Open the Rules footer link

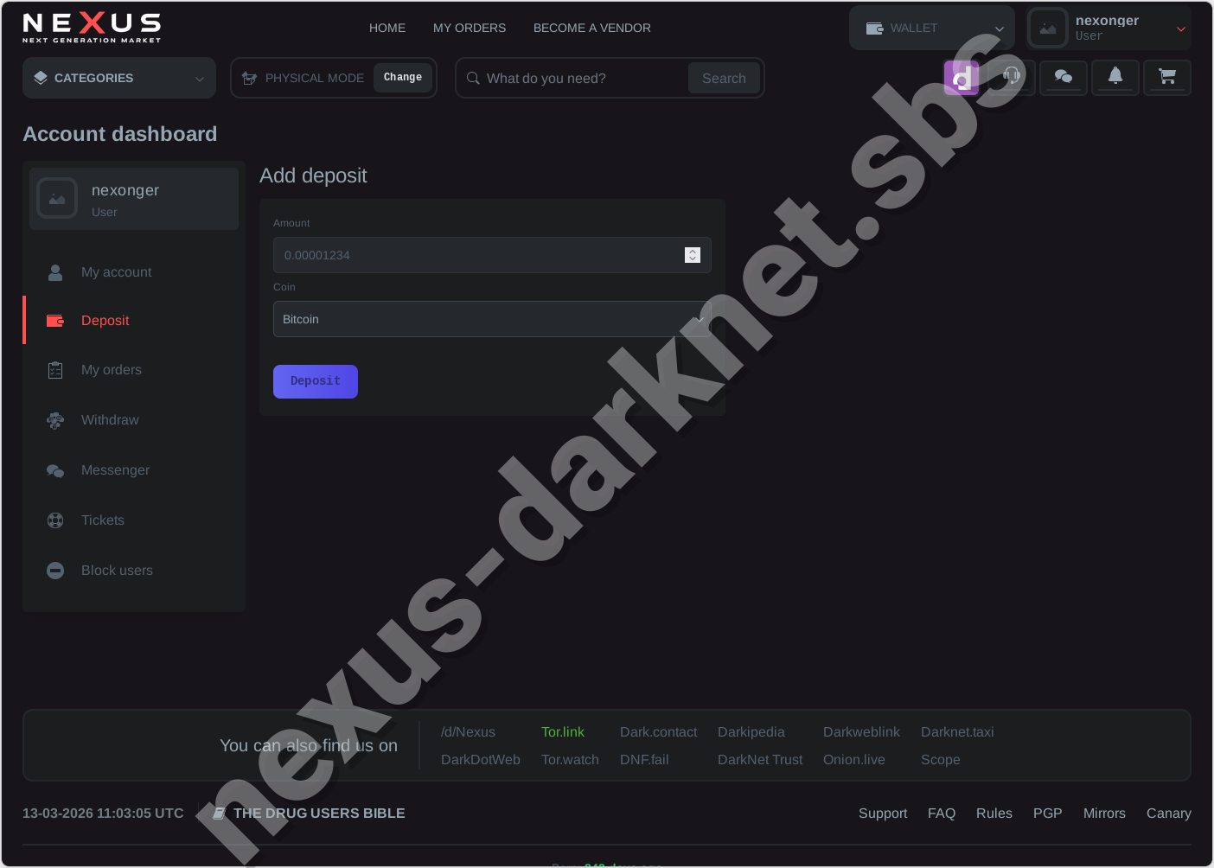point(994,814)
